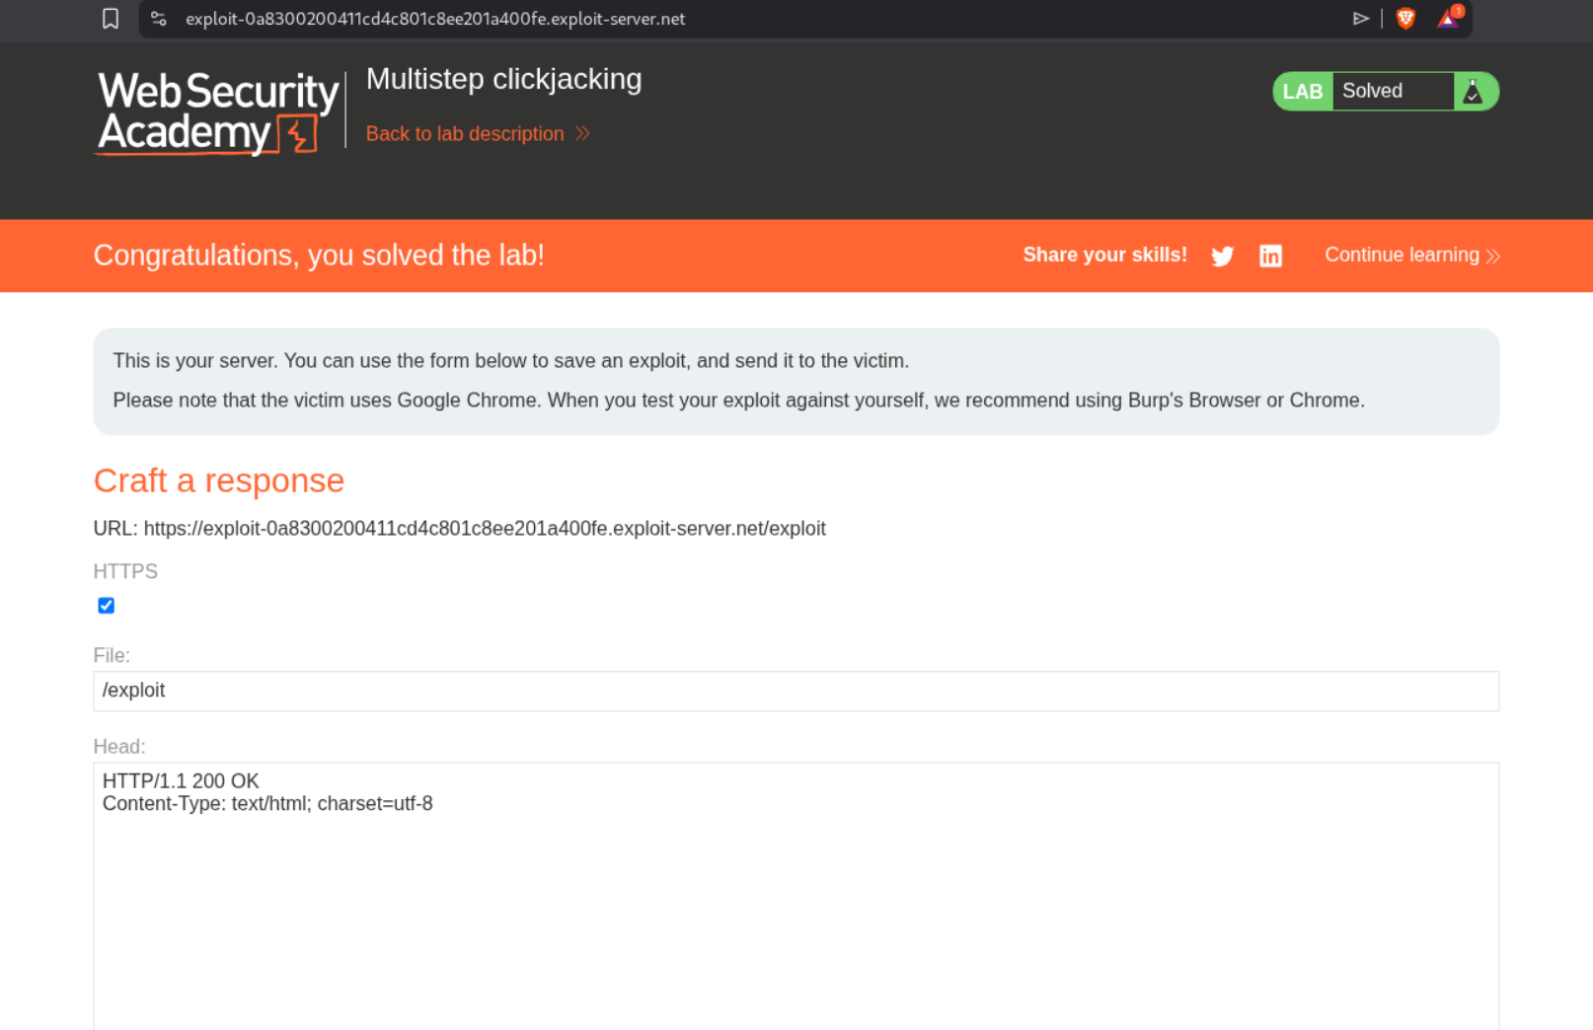The image size is (1593, 1030).
Task: Focus the File input containing /exploit
Action: [796, 691]
